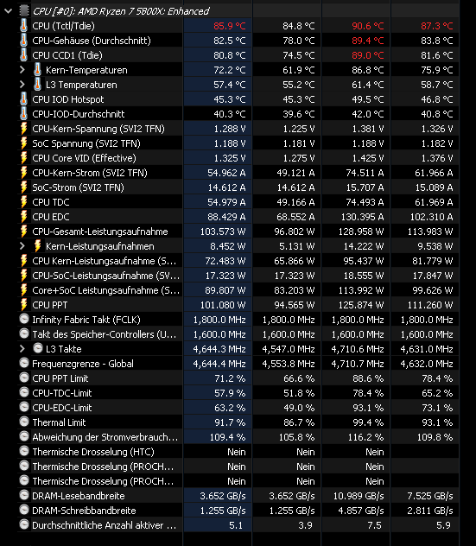The image size is (476, 546).
Task: Click the lightning icon beside CPU-Gesamt-Leistungsaufnahme
Action: 23,232
